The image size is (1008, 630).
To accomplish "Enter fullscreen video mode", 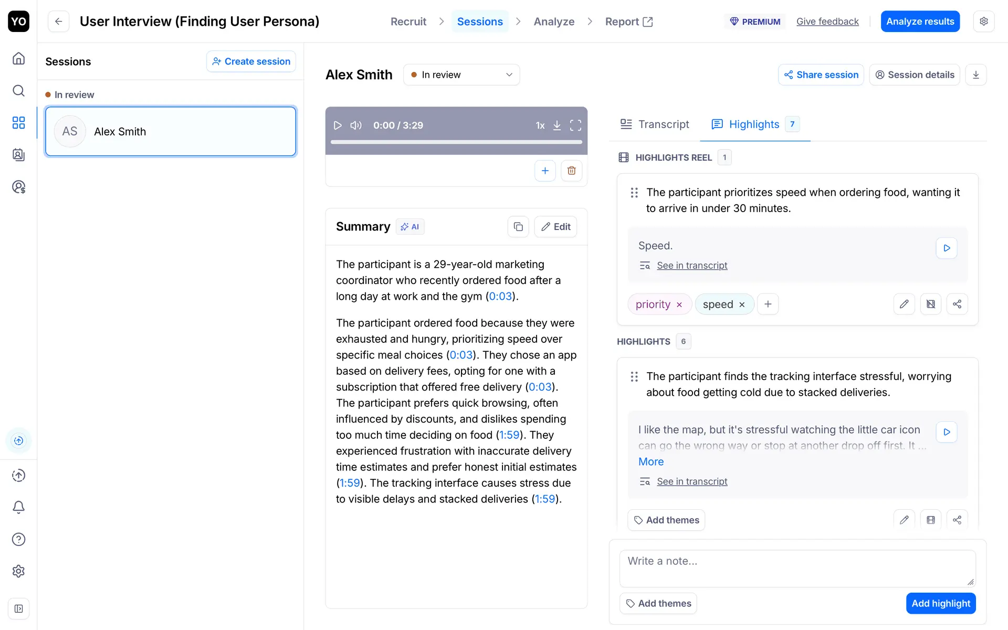I will (575, 125).
